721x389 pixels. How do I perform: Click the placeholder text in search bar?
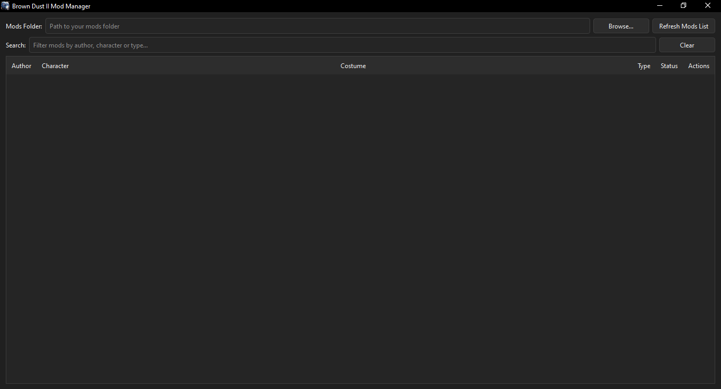90,45
